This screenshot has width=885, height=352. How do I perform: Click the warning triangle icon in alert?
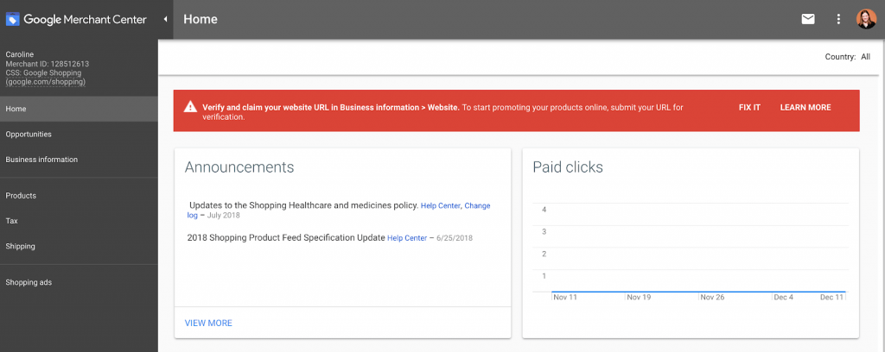pyautogui.click(x=188, y=108)
